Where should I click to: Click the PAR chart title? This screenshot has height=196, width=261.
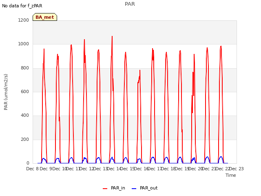[130, 4]
